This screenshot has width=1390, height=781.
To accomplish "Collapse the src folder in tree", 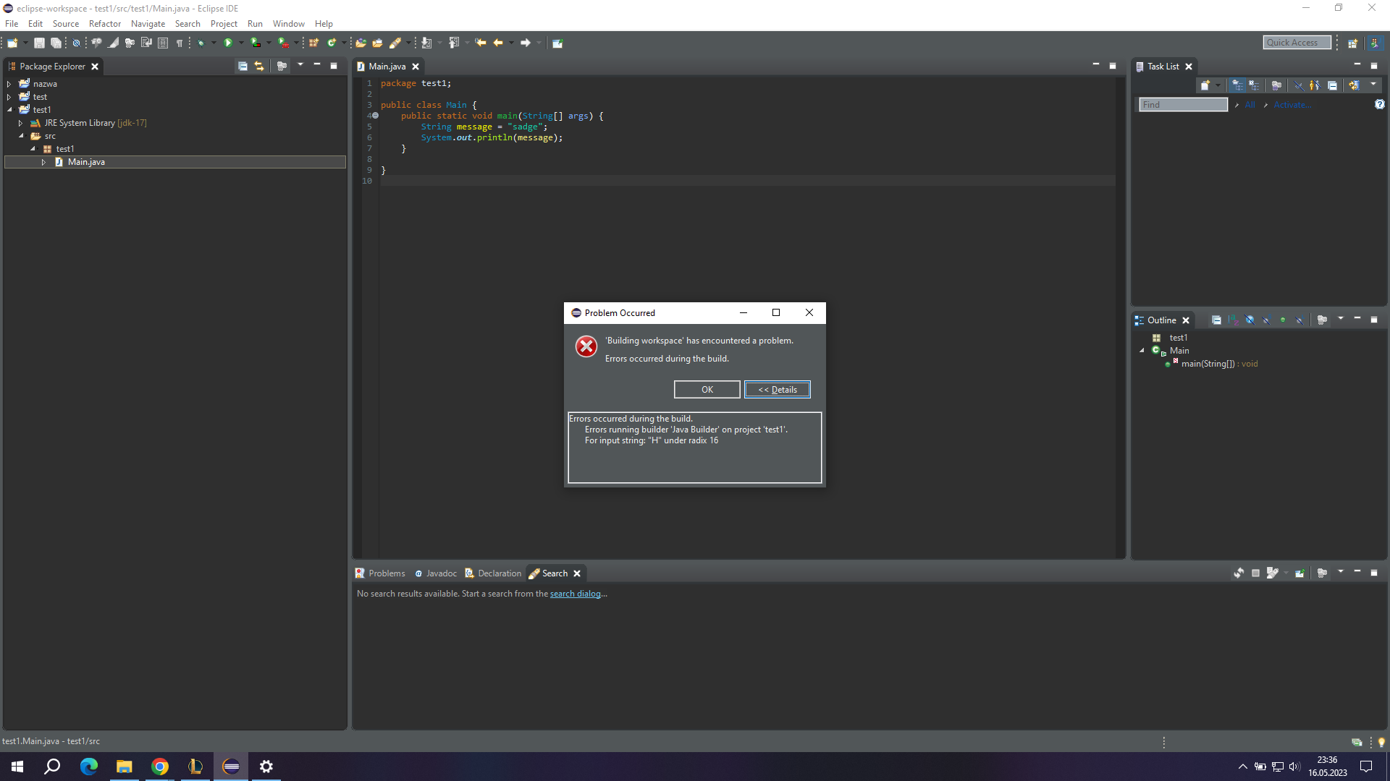I will tap(21, 136).
